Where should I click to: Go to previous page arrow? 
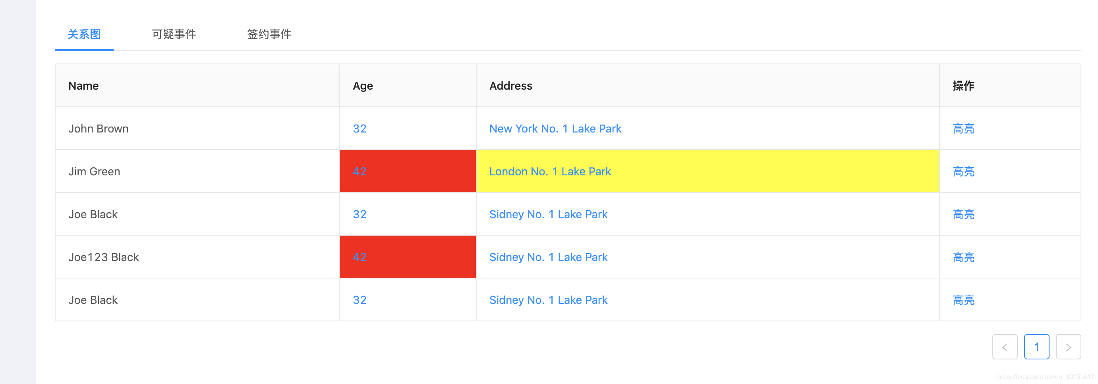[1005, 347]
